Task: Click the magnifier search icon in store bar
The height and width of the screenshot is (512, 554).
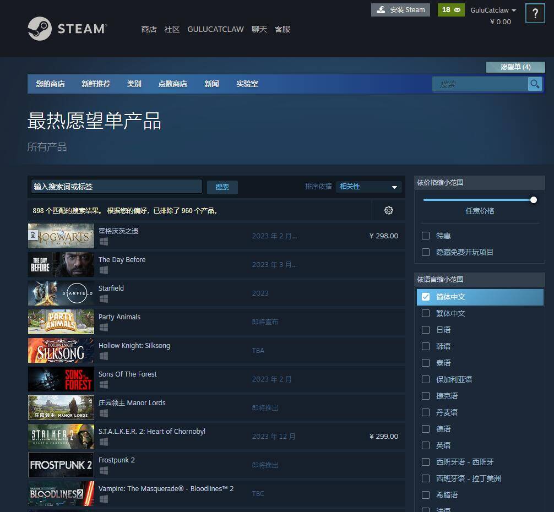Action: pos(534,84)
